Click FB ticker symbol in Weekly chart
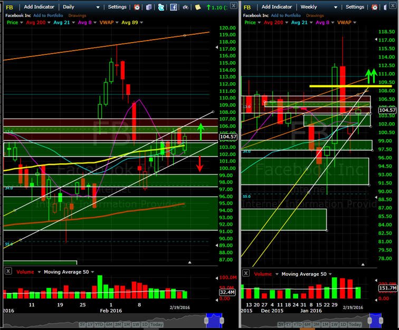Screen dimensions: 399x330 (247, 7)
